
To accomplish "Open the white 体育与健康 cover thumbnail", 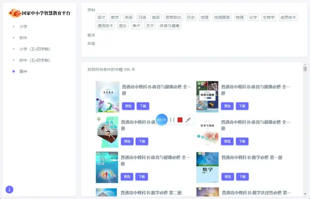I will (x=207, y=132).
